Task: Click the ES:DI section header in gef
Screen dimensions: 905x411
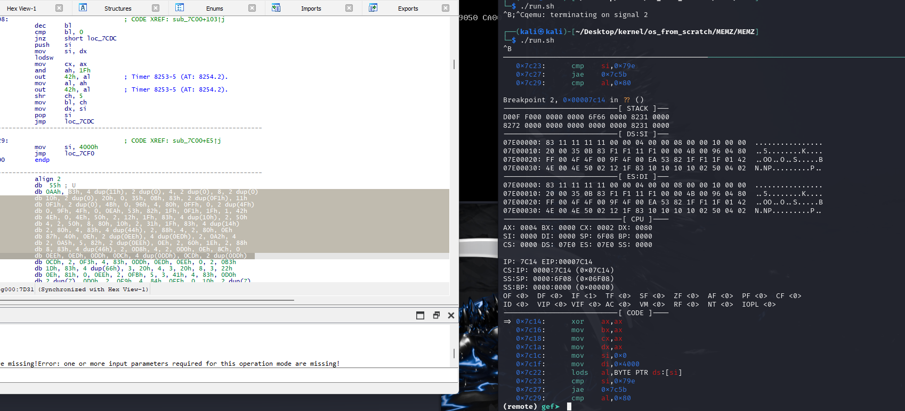Action: coord(637,177)
